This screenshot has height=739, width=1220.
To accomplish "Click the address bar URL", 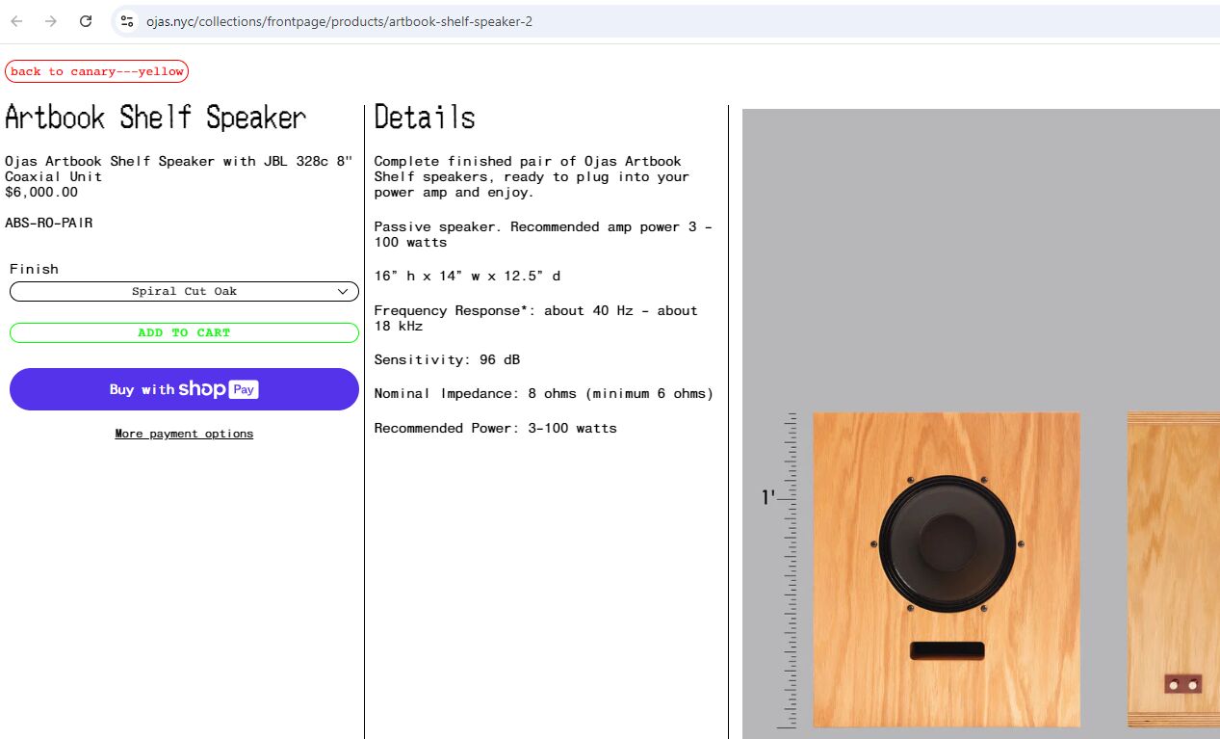I will click(339, 21).
